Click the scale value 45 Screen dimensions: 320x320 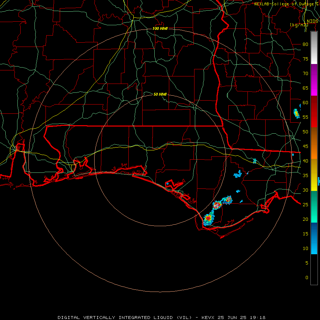[305, 146]
